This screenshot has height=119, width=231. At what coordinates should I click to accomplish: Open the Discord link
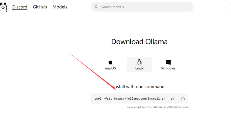pyautogui.click(x=20, y=7)
